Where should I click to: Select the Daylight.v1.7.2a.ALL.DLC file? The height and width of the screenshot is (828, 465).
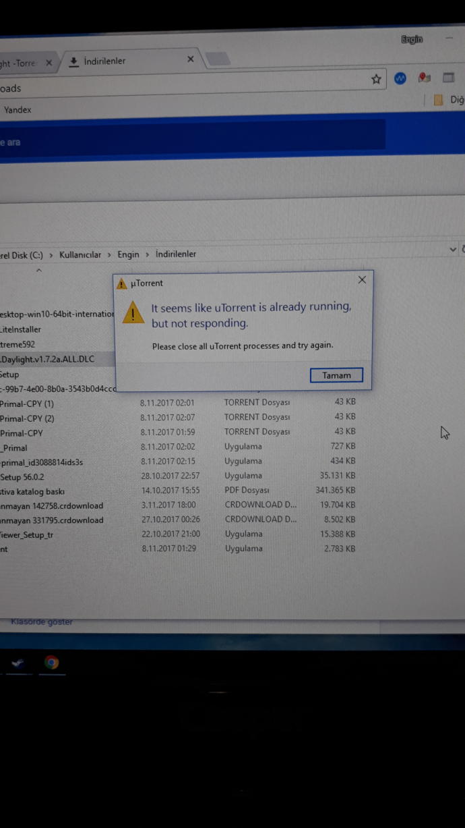point(47,359)
